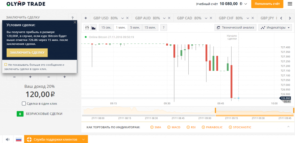Open GBP CAD asset dropdown arrow
Image resolution: width=295 pixels, height=143 pixels.
(206, 18)
